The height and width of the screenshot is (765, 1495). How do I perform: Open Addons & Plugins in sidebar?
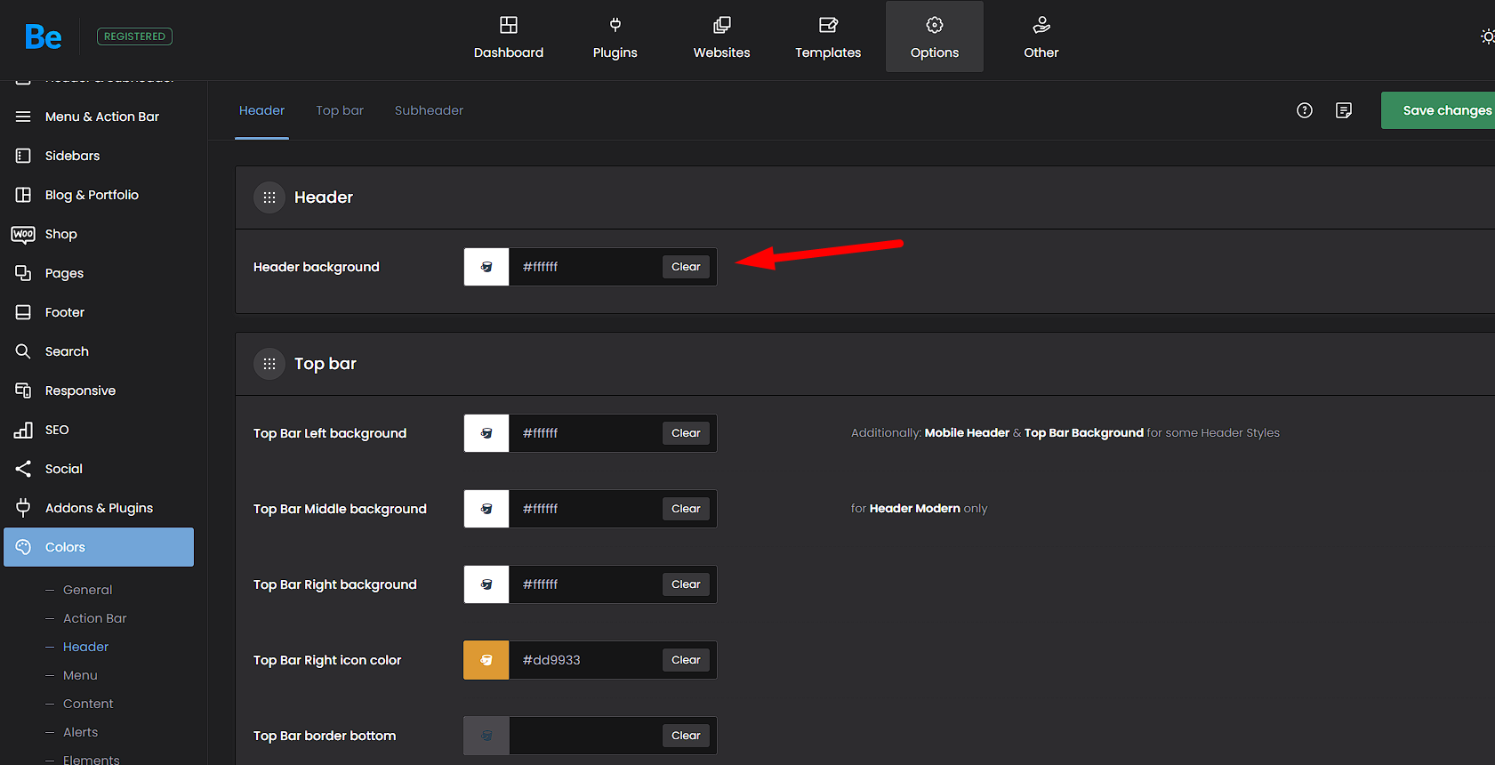(x=99, y=508)
